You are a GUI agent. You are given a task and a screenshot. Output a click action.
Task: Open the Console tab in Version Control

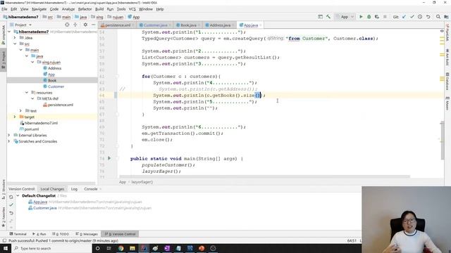point(91,189)
